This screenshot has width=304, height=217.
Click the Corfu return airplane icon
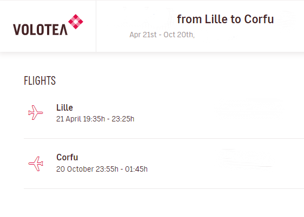36,164
